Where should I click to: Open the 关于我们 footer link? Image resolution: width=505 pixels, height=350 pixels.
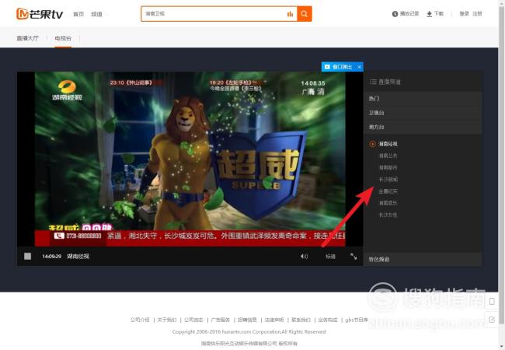(167, 320)
